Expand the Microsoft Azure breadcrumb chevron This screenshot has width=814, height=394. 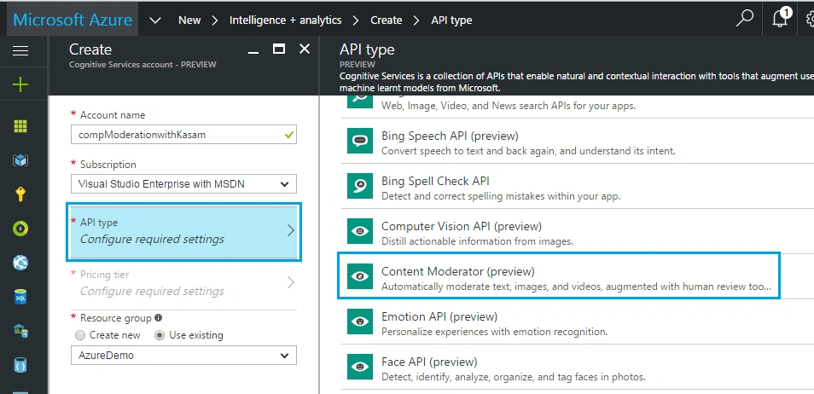tap(155, 20)
